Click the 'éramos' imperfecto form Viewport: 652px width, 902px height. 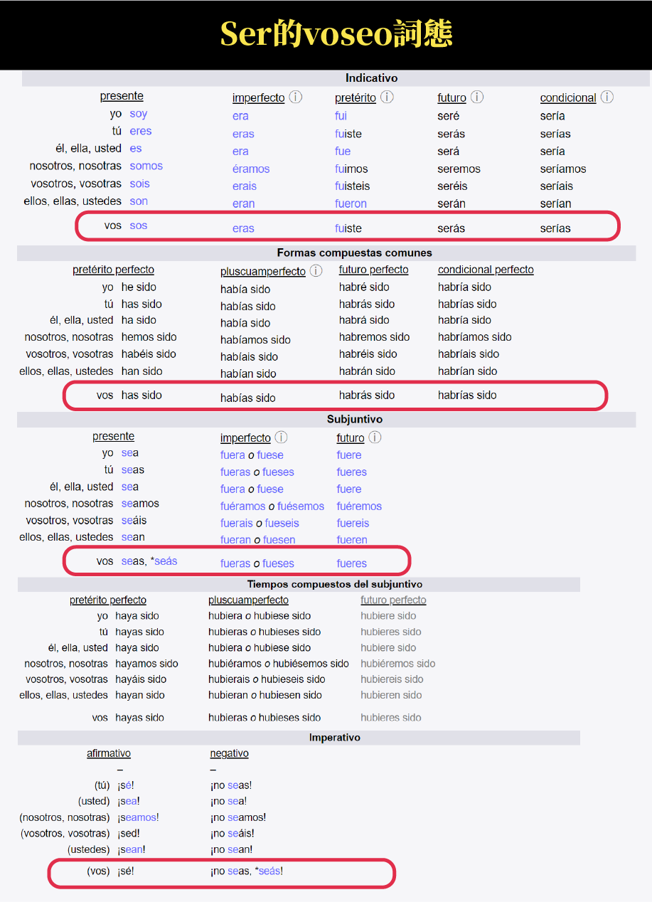251,169
